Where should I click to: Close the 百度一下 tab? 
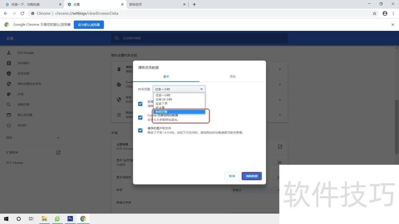pos(60,4)
